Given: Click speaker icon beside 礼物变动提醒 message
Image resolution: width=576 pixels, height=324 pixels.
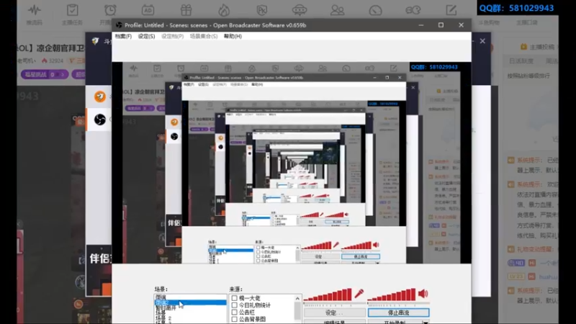Looking at the screenshot, I should 511,249.
